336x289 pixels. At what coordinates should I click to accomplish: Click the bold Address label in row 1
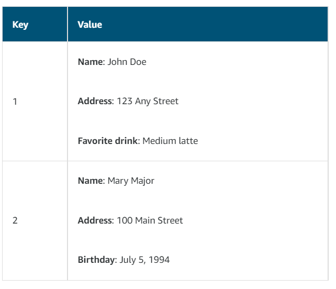pyautogui.click(x=95, y=101)
